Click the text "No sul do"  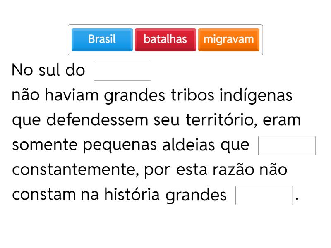[48, 71]
